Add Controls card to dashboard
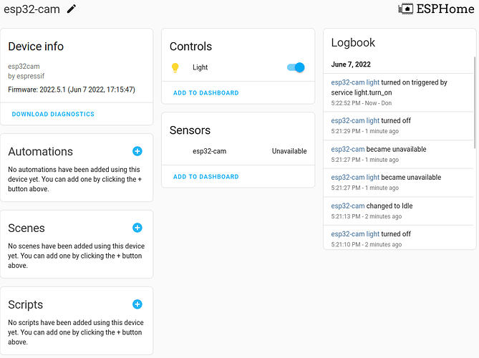479x358 pixels. tap(206, 93)
